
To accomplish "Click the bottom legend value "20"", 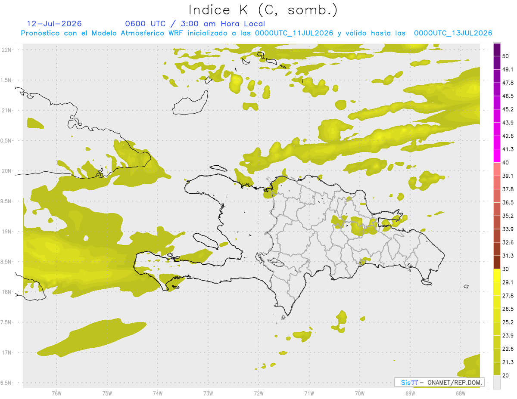I will coord(506,376).
